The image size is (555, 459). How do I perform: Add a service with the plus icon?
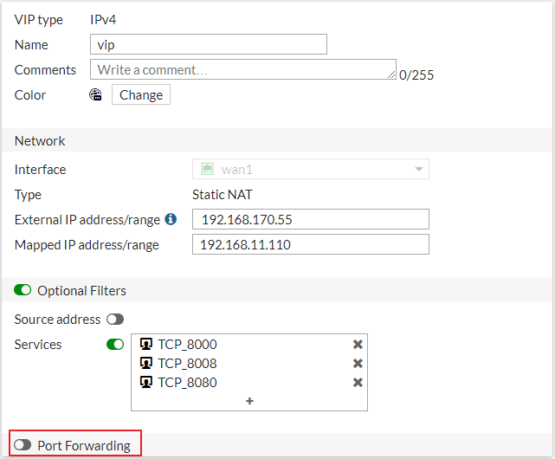249,401
